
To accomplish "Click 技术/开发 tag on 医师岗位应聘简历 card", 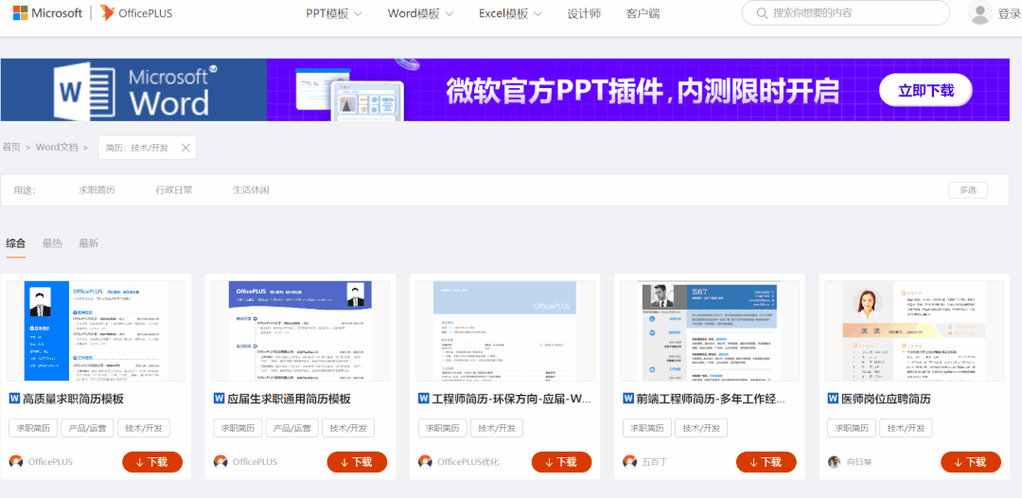I will click(906, 428).
